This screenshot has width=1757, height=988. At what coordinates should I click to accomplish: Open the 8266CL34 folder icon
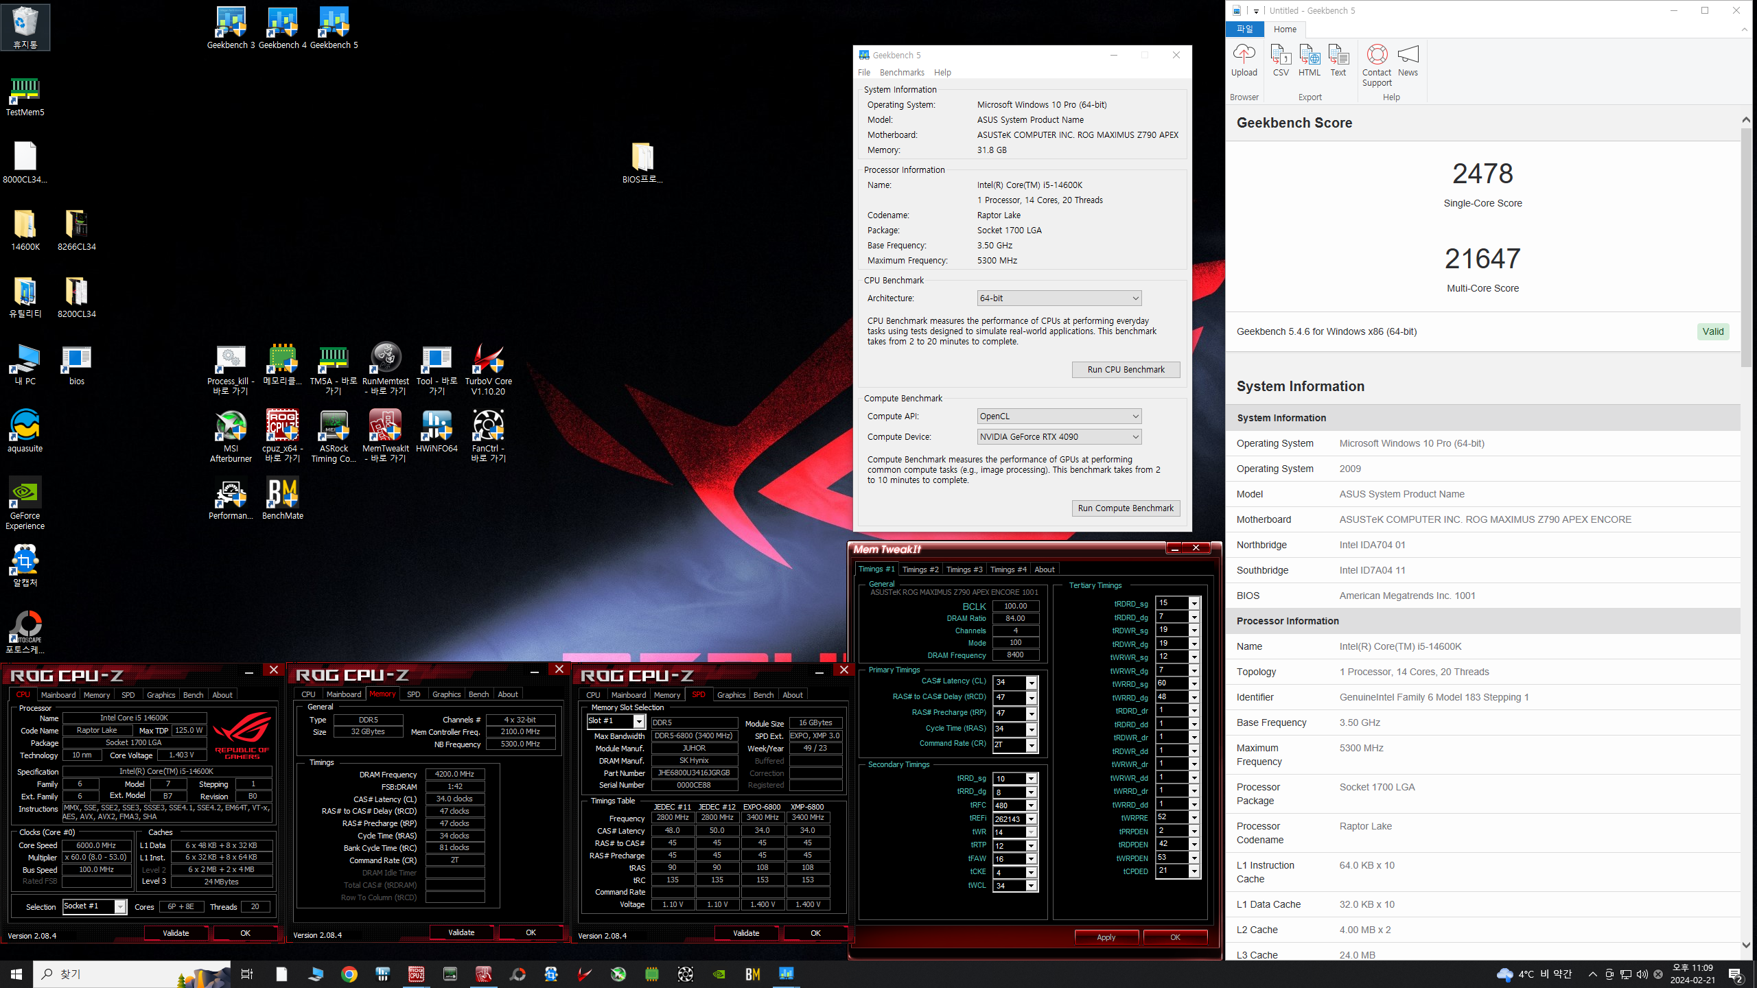pyautogui.click(x=76, y=229)
